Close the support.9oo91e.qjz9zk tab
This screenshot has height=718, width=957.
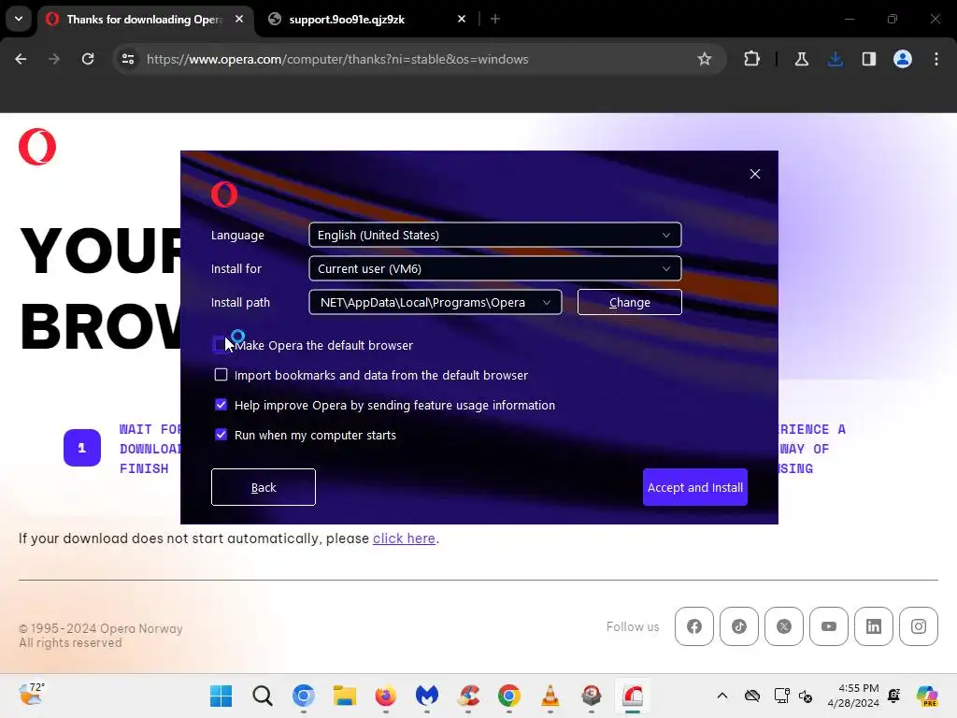coord(462,19)
